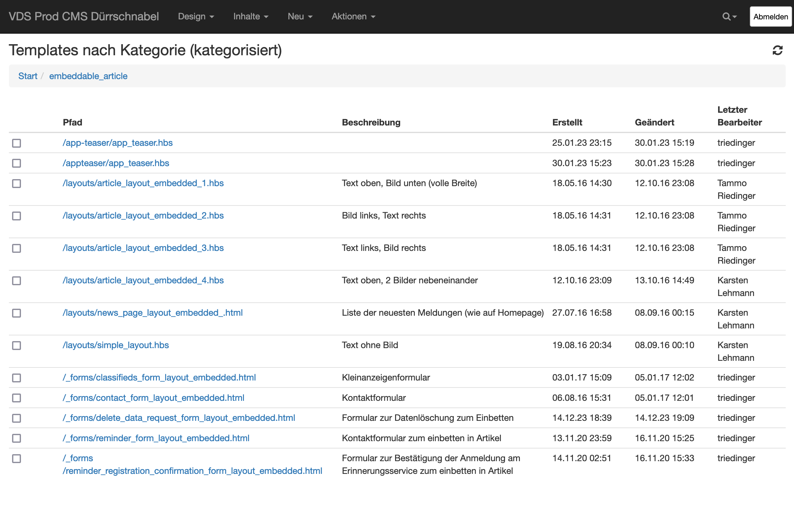The image size is (794, 505).
Task: Click the page title 'Templates nach Kategorie (kategorisiert)'
Action: (x=145, y=50)
